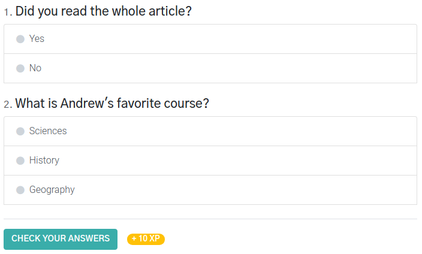The height and width of the screenshot is (254, 422).
Task: Select the Geography radio circle
Action: coord(20,190)
